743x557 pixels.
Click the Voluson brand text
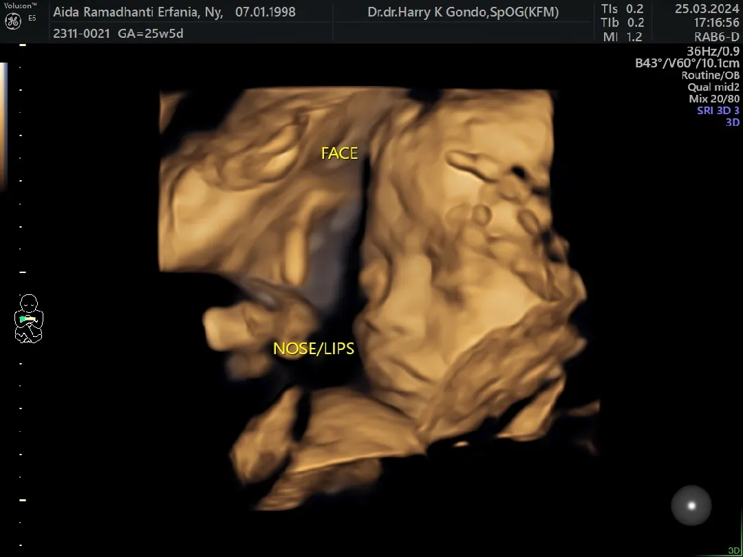21,6
